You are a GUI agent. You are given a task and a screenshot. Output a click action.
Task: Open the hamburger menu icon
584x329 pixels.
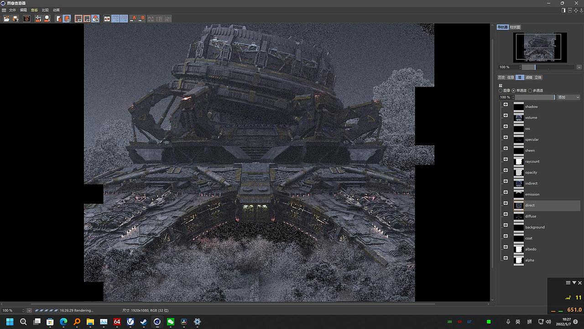[x=4, y=10]
